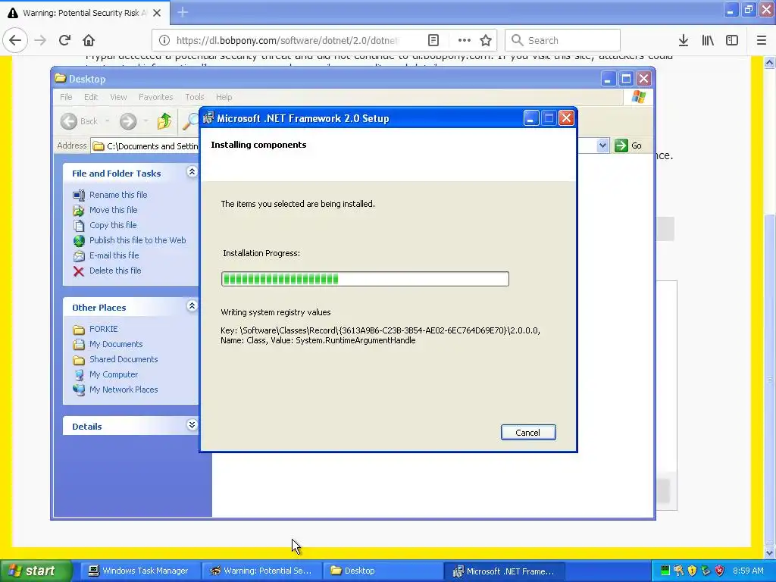The width and height of the screenshot is (776, 582).
Task: Expand the Details panel
Action: coord(192,425)
